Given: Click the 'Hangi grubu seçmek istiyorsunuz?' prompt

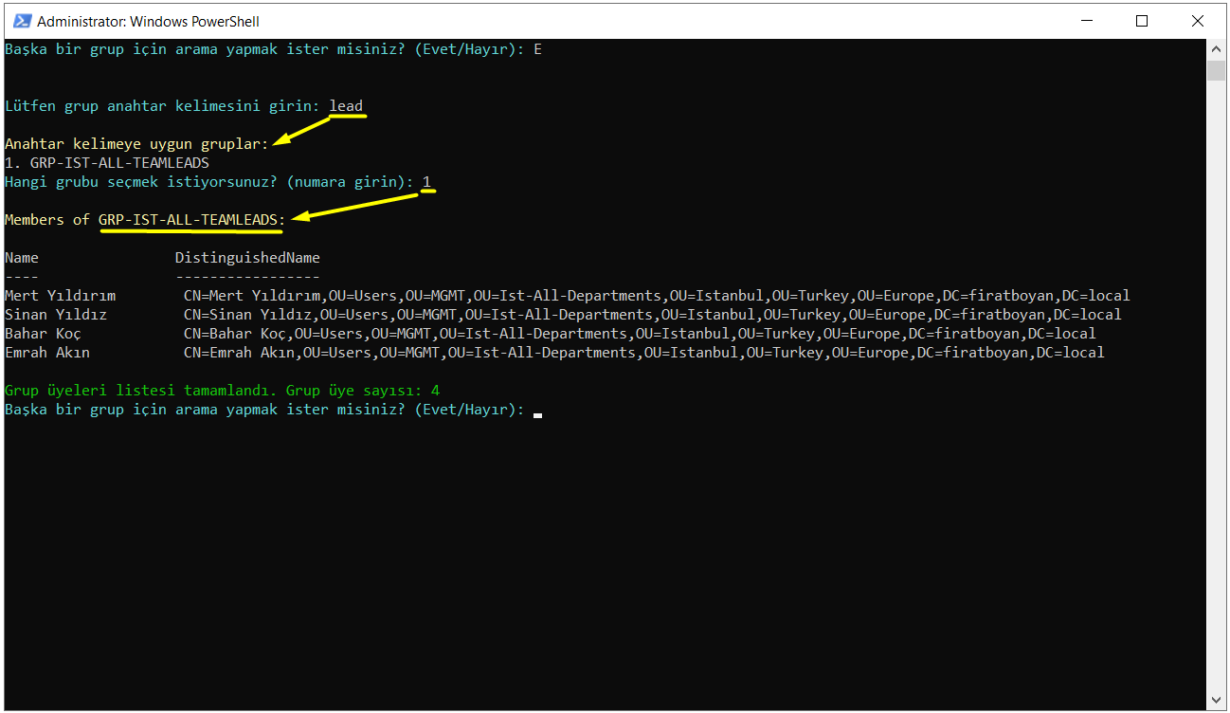Looking at the screenshot, I should pos(209,182).
